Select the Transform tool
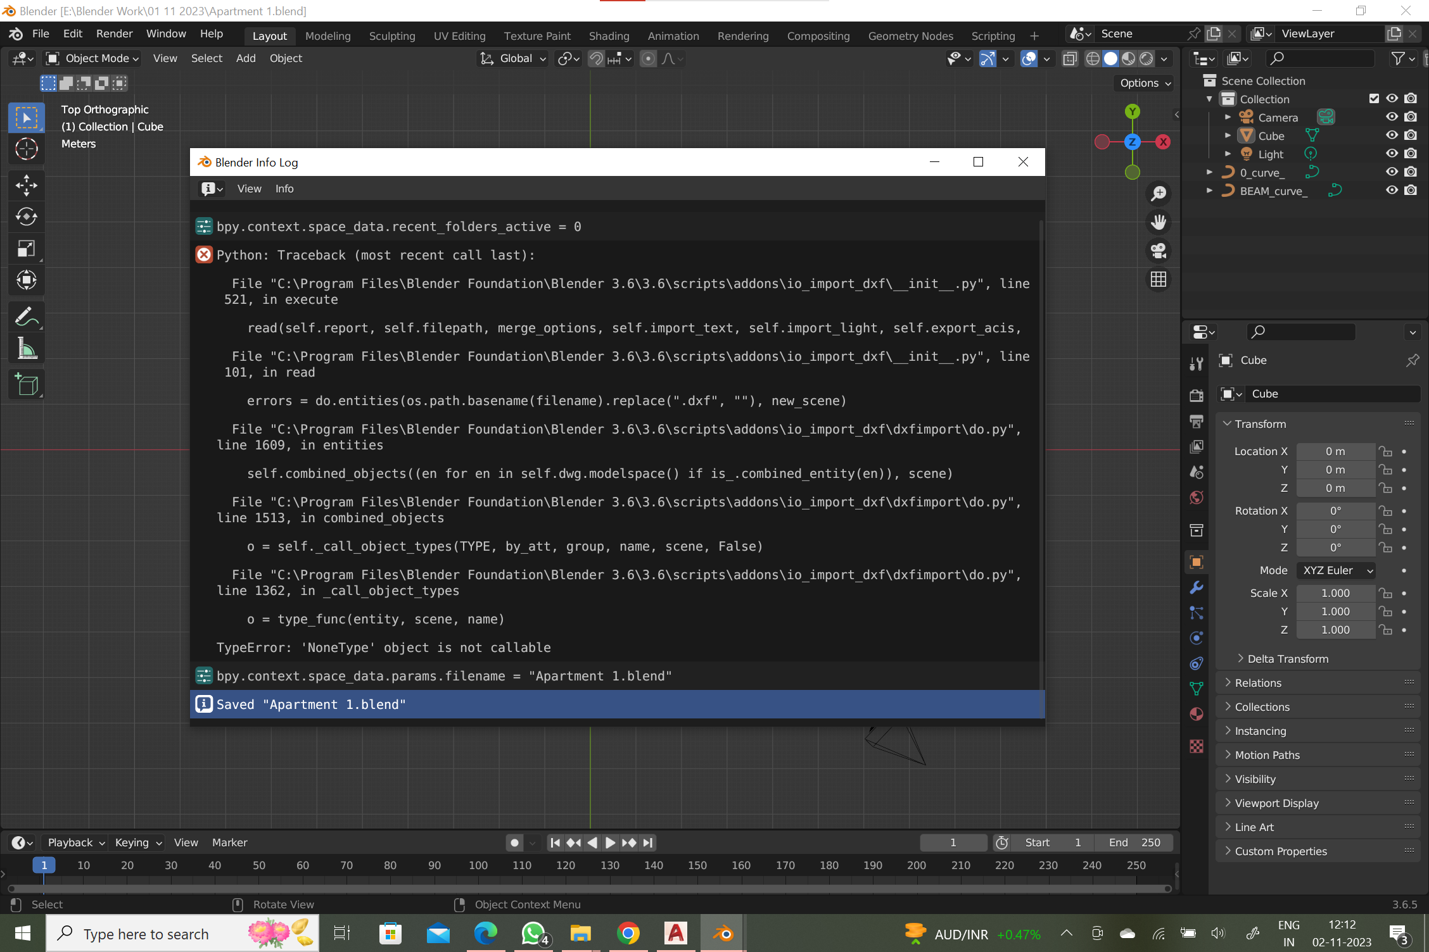 [x=26, y=280]
